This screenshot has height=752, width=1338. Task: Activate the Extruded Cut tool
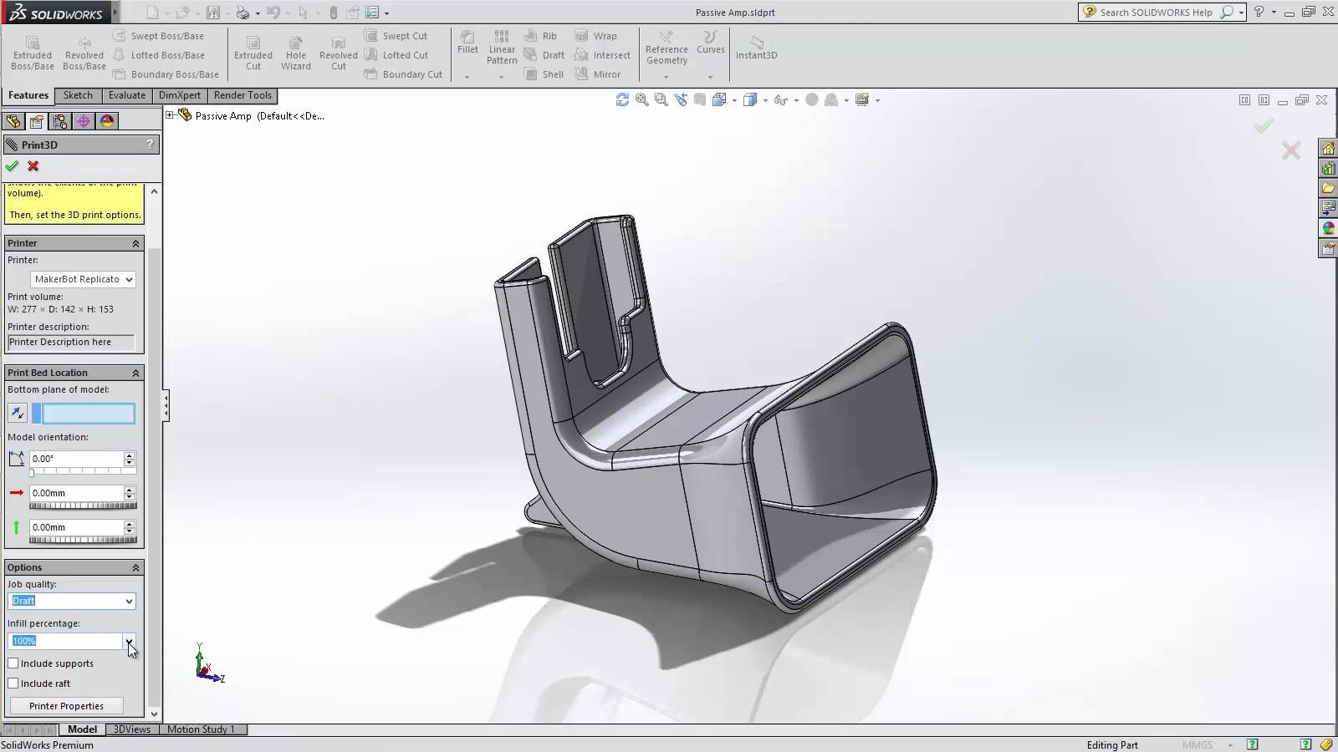[x=253, y=53]
